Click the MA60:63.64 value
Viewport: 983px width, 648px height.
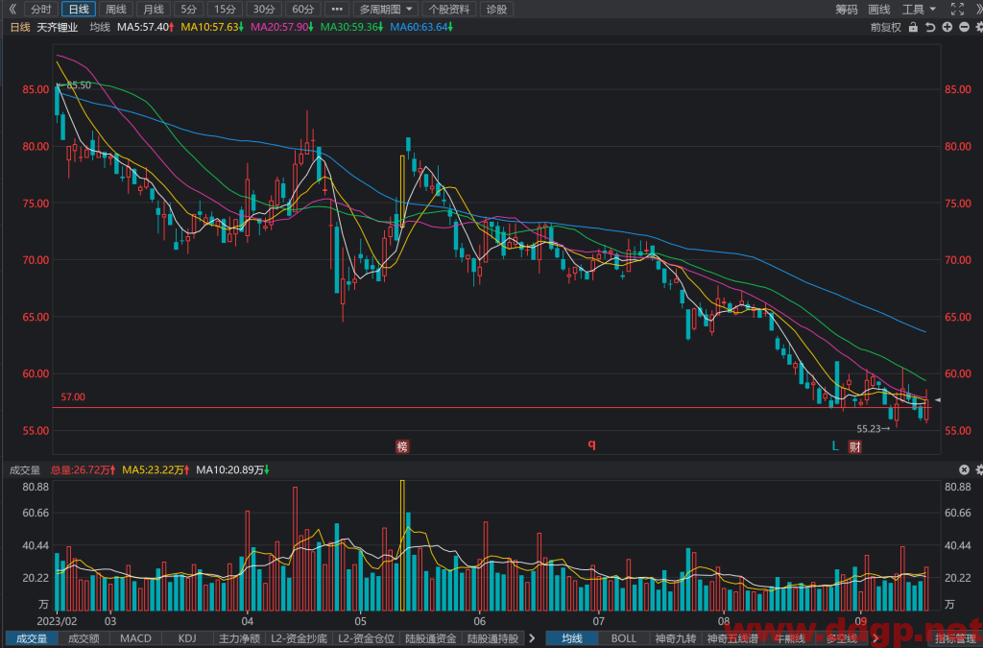coord(421,27)
